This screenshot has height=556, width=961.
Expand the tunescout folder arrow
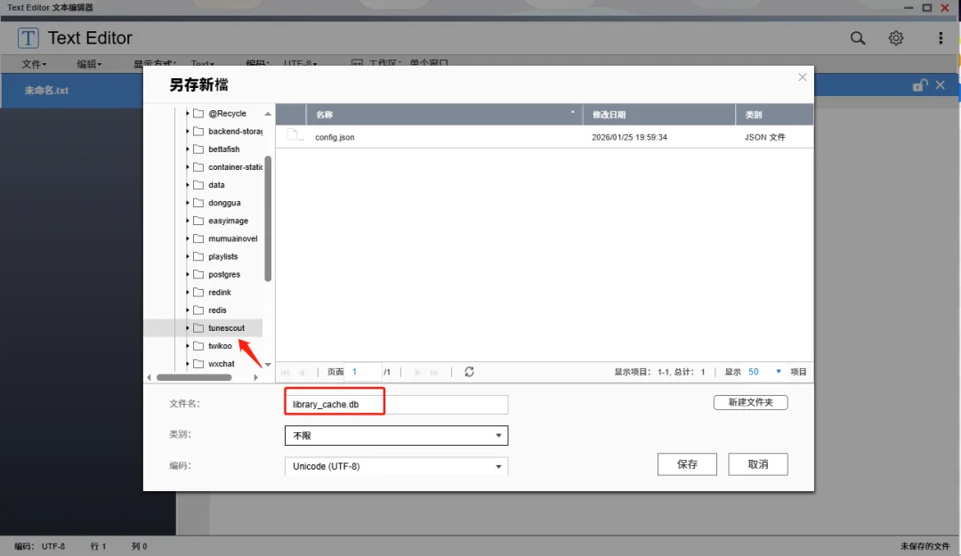188,328
